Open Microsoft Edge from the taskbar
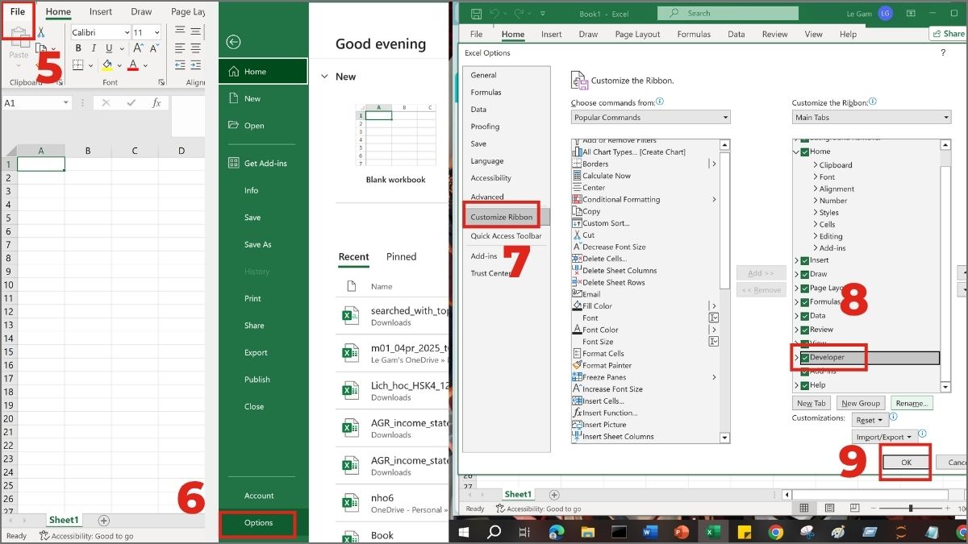Viewport: 968px width, 544px height. (556, 532)
